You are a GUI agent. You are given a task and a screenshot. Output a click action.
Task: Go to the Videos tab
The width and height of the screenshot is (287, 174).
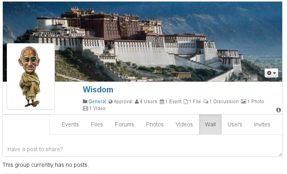point(184,124)
